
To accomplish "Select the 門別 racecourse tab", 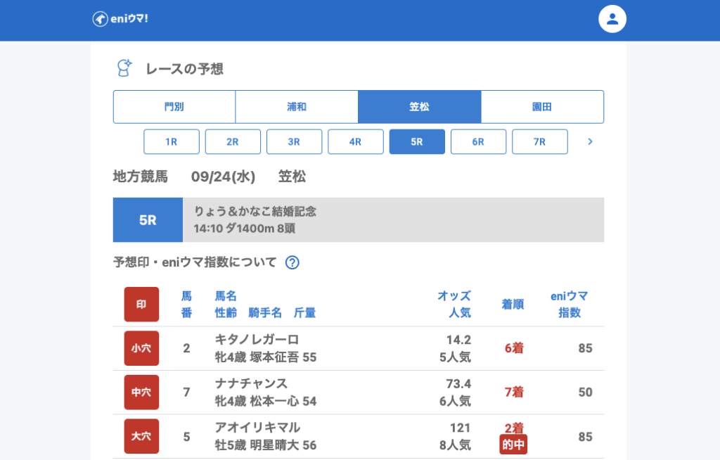I will pyautogui.click(x=174, y=107).
